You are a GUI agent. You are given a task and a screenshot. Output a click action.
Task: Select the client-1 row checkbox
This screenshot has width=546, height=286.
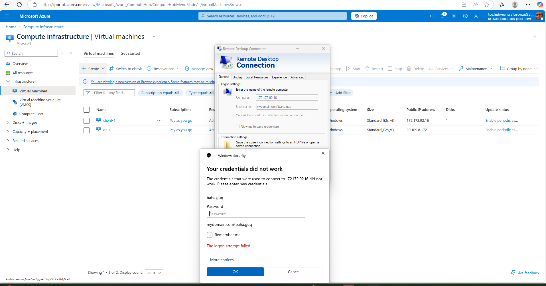point(87,121)
